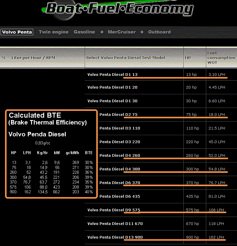The height and width of the screenshot is (246, 237).
Task: Open Penta Diesel D6 435 test
Action: pyautogui.click(x=120, y=197)
